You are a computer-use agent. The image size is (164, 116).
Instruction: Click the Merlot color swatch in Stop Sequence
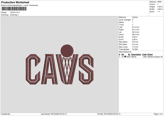coord(125,57)
